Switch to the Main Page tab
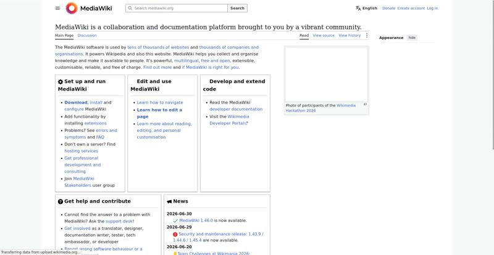The height and width of the screenshot is (255, 494). click(64, 36)
